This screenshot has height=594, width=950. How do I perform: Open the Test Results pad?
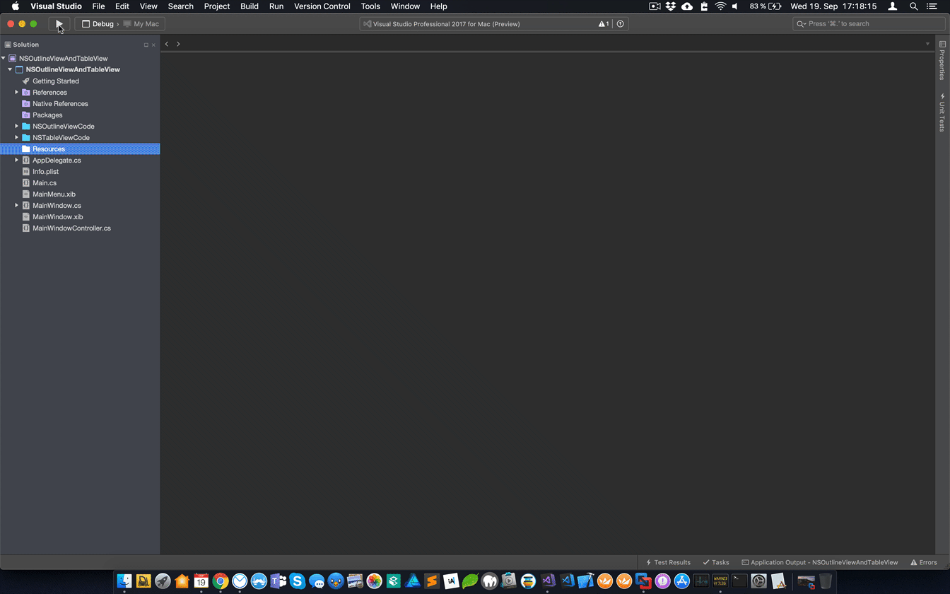pos(668,563)
